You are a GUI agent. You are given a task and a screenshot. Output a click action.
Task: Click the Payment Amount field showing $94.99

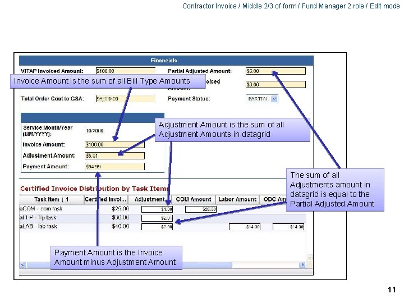tap(115, 167)
